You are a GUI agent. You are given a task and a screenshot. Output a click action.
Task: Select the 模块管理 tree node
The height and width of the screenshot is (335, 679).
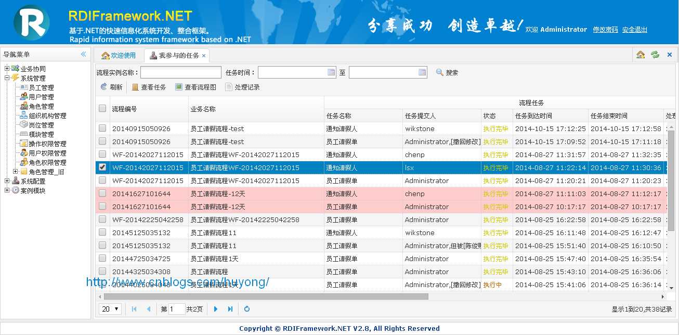click(x=41, y=134)
